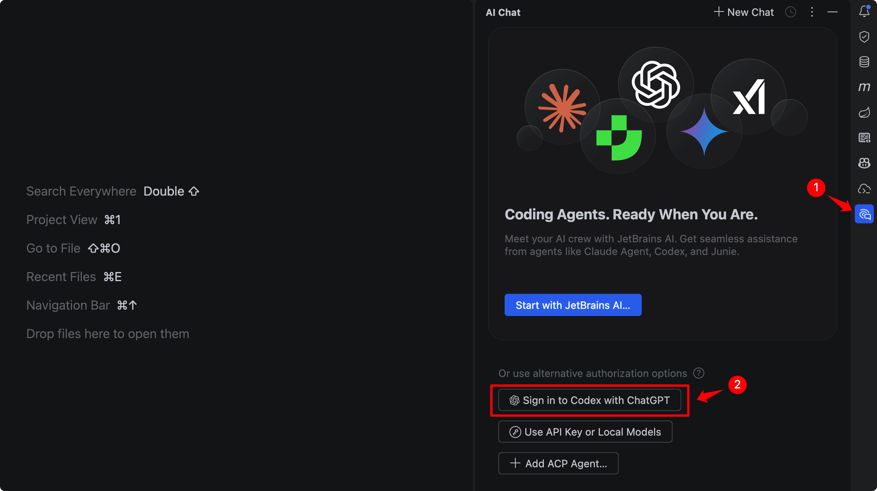Open help for alternative authorization options
Screen dimensions: 877x491
coord(699,373)
